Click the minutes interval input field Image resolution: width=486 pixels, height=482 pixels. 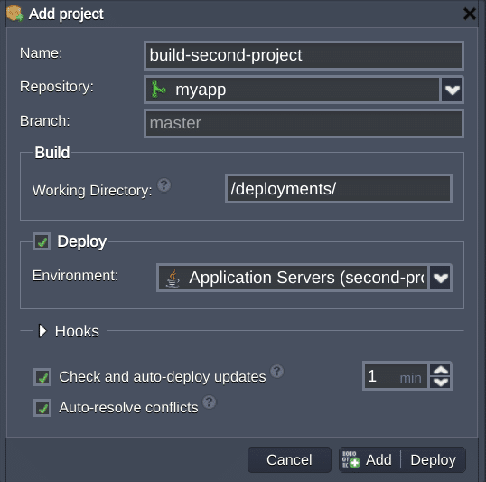coord(396,376)
